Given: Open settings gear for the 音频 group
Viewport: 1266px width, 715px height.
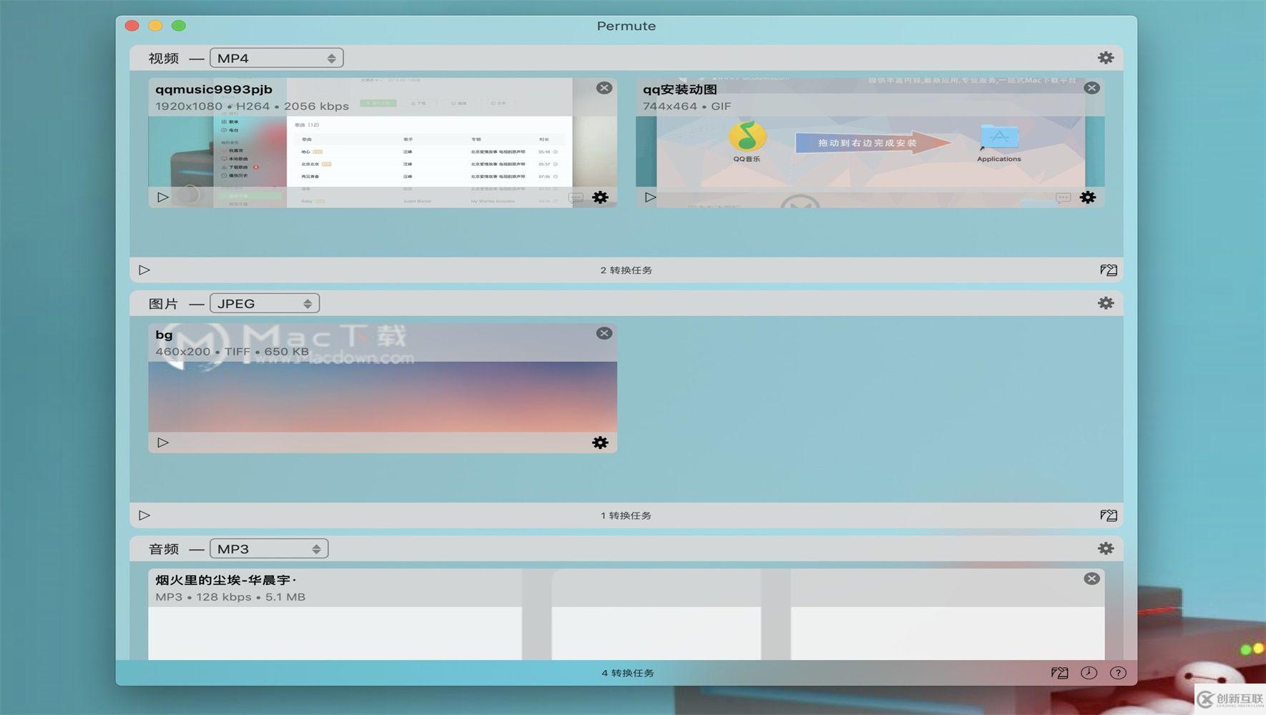Looking at the screenshot, I should [x=1106, y=548].
